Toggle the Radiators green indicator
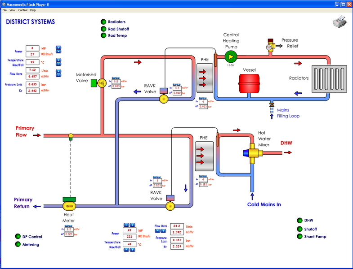The width and height of the screenshot is (353, 269). point(103,22)
